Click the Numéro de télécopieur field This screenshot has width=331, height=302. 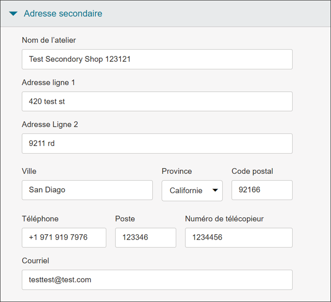tap(238, 238)
